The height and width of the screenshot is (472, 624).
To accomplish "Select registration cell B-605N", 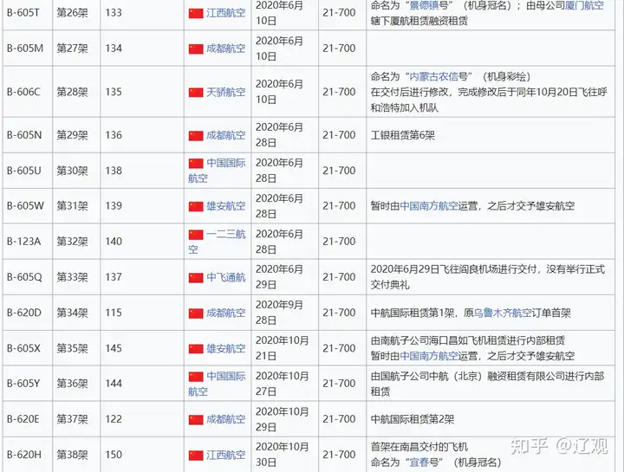I will [x=28, y=135].
